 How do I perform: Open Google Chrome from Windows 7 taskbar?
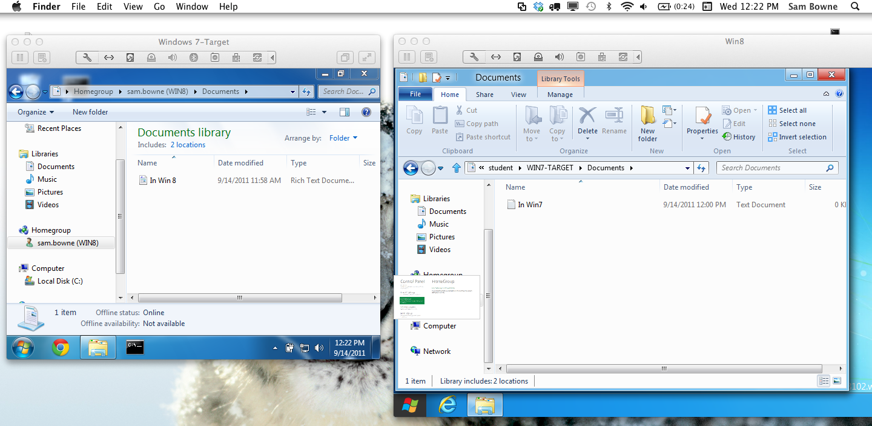coord(60,347)
